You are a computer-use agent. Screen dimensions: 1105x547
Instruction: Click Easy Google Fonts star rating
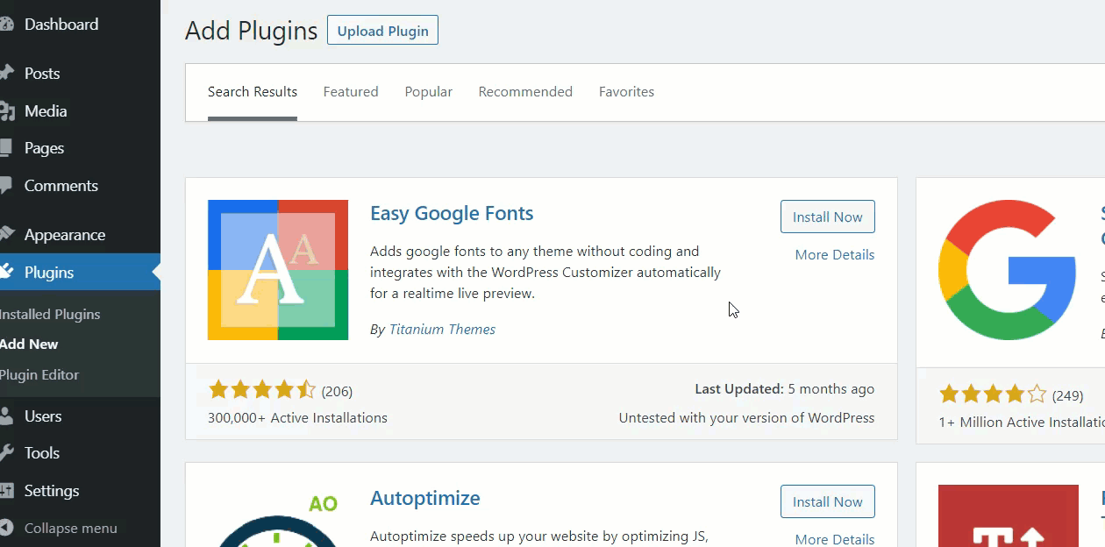tap(262, 390)
